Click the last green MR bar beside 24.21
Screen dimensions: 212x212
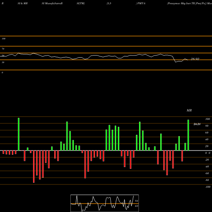point(188,135)
